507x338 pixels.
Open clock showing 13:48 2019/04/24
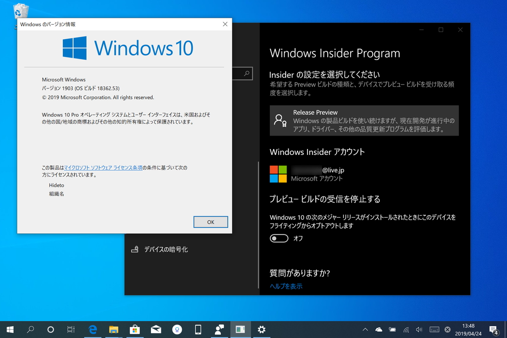point(468,330)
